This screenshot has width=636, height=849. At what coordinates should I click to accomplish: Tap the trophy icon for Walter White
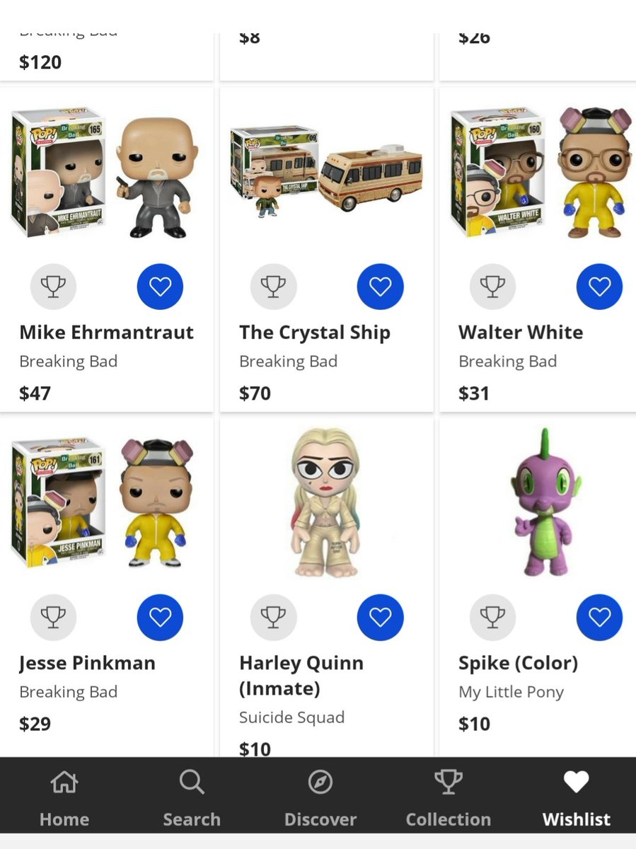[x=492, y=287]
